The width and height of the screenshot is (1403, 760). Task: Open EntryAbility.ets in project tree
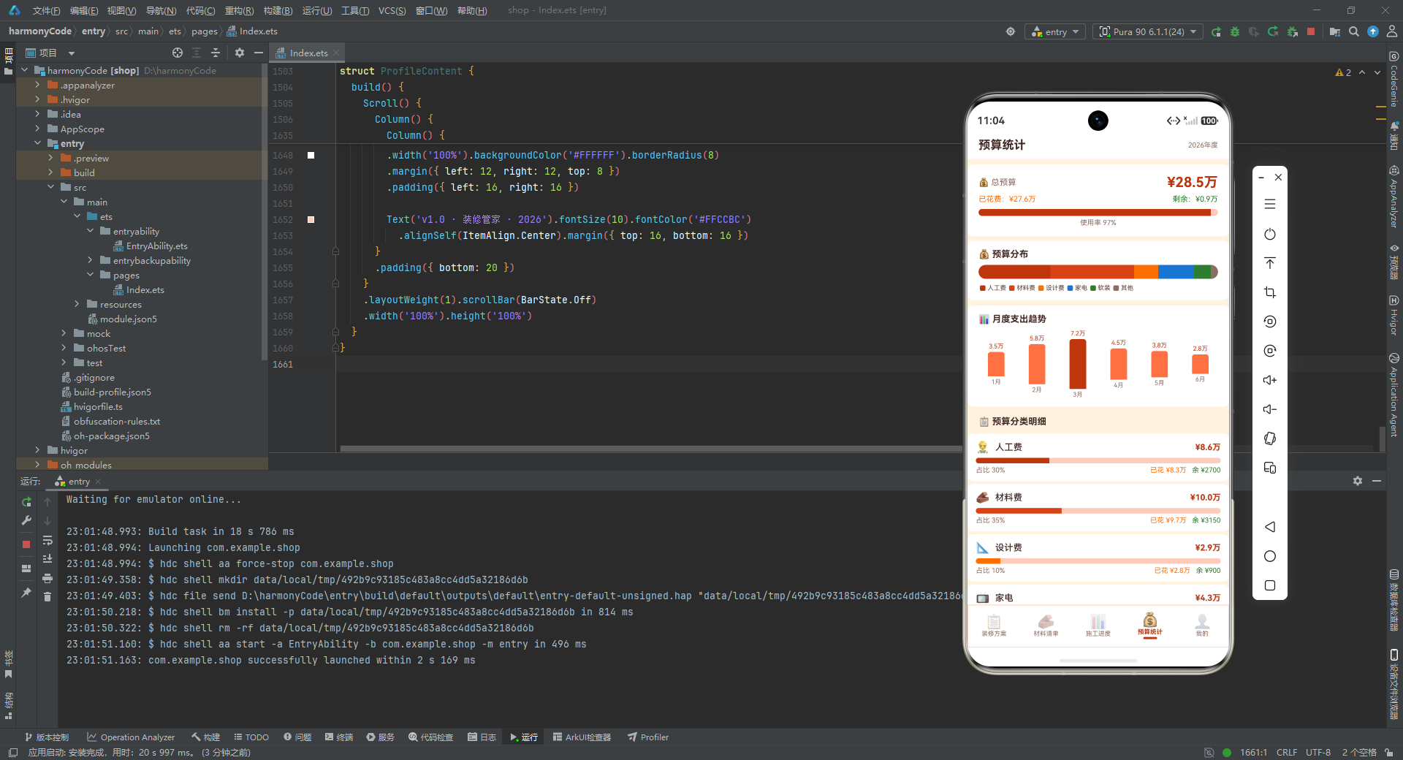pyautogui.click(x=156, y=246)
